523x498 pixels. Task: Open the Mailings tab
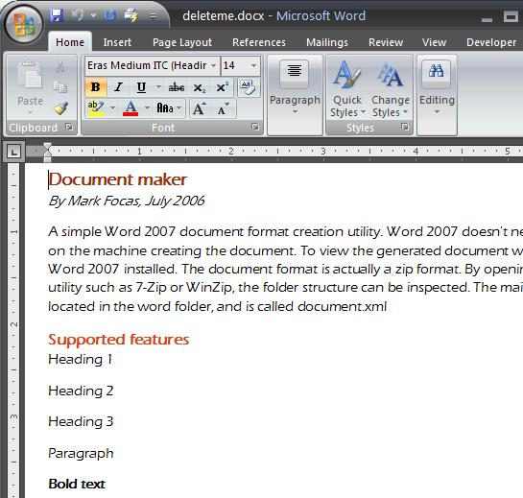[327, 42]
